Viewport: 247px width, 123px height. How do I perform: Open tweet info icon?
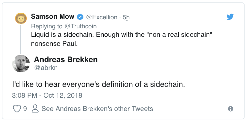click(x=230, y=109)
